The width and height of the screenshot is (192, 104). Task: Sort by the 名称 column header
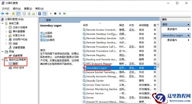click(x=85, y=25)
